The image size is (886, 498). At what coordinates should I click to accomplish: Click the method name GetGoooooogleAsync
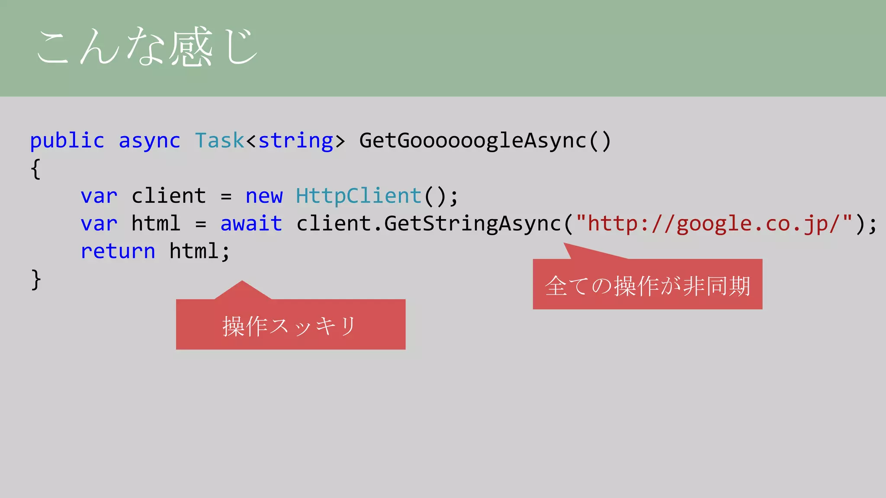click(473, 141)
